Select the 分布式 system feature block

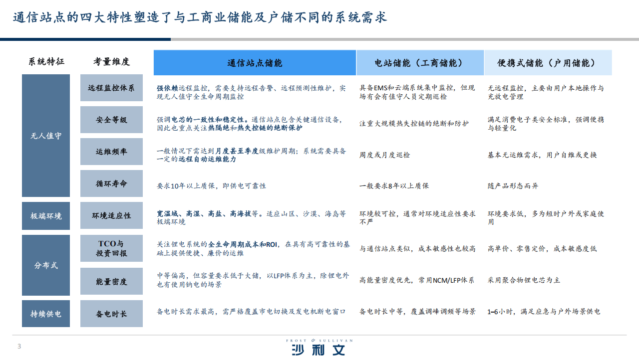click(46, 265)
